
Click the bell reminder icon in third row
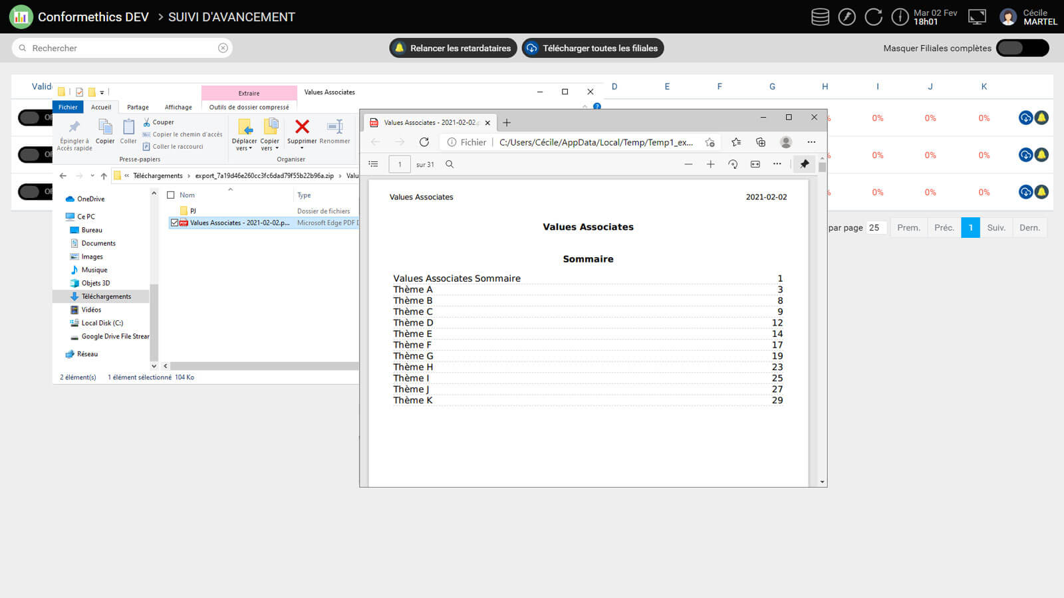tap(1041, 192)
